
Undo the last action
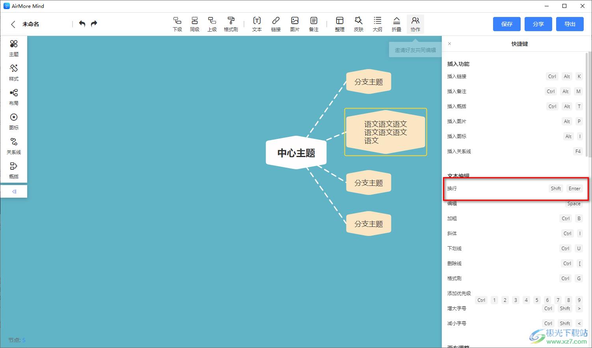point(82,24)
